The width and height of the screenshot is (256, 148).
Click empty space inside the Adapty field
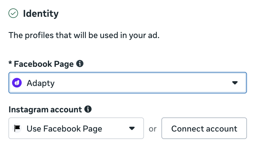coord(145,83)
